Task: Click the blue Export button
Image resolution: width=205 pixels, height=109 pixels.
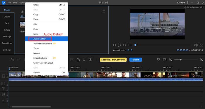Action: (136, 60)
